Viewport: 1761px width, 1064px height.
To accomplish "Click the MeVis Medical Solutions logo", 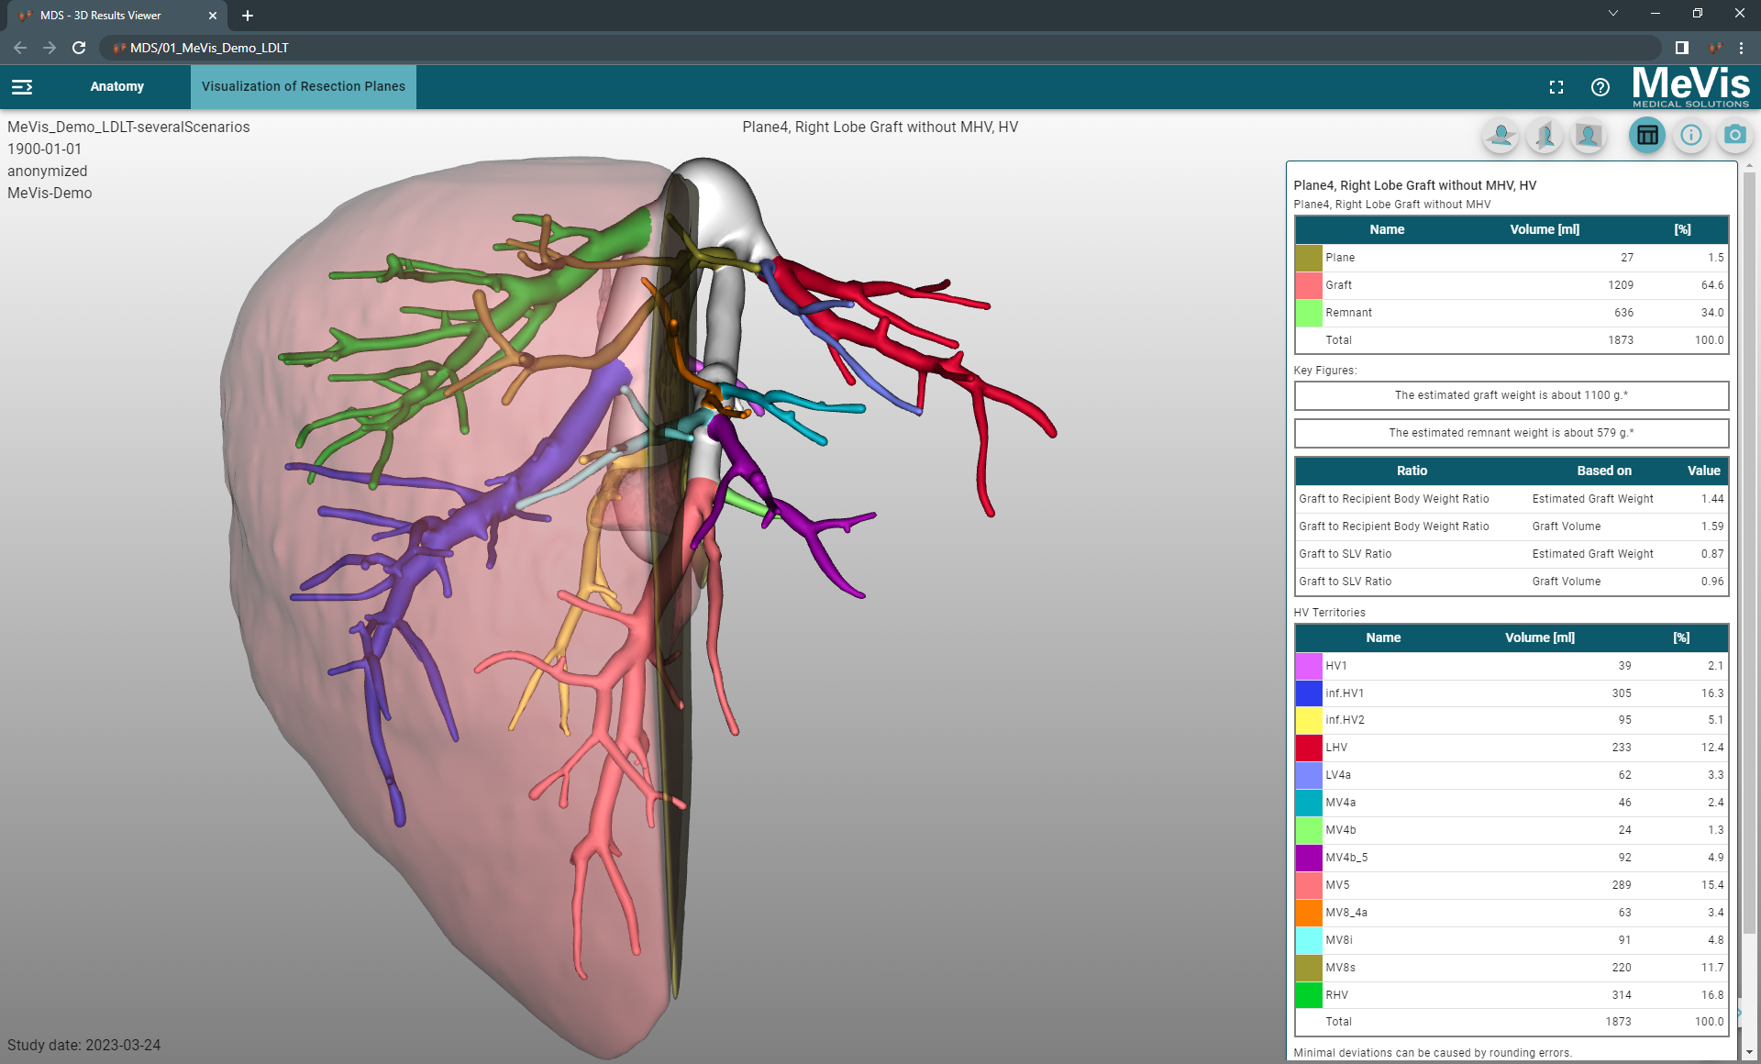I will 1690,87.
